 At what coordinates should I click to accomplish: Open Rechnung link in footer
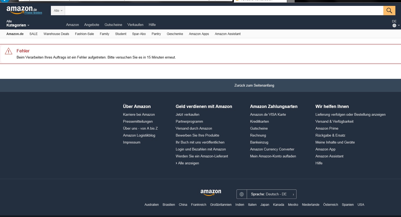pyautogui.click(x=258, y=135)
